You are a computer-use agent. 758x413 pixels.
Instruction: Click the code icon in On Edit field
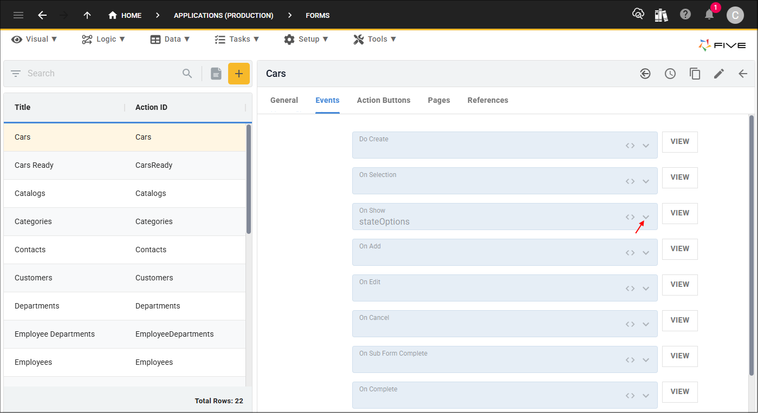point(630,289)
